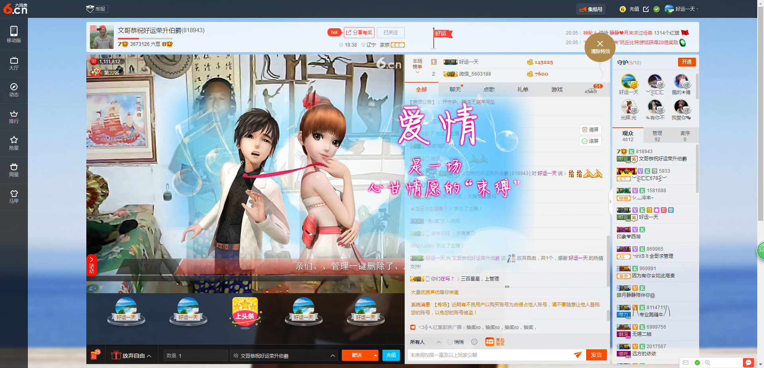Open 马甲 vest icon in sidebar
Viewport: 764px width, 368px height.
(14, 197)
